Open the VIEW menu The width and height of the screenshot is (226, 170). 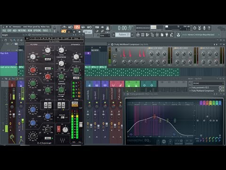coord(30,31)
